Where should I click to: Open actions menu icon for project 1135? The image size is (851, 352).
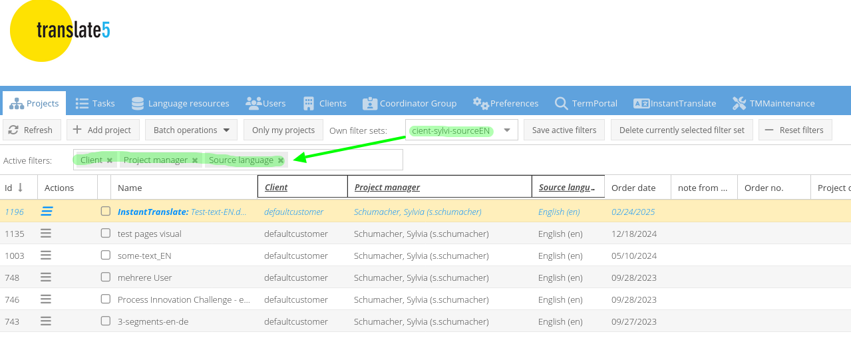(46, 234)
